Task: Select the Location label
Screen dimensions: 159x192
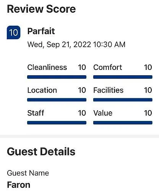Action: [42, 90]
